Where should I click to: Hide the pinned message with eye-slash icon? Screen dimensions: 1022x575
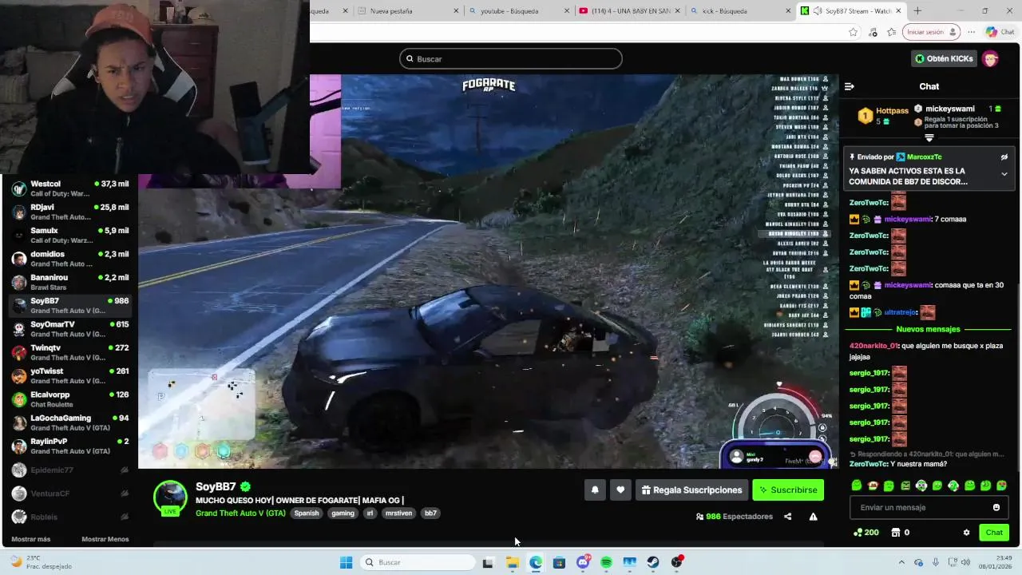(x=1004, y=157)
